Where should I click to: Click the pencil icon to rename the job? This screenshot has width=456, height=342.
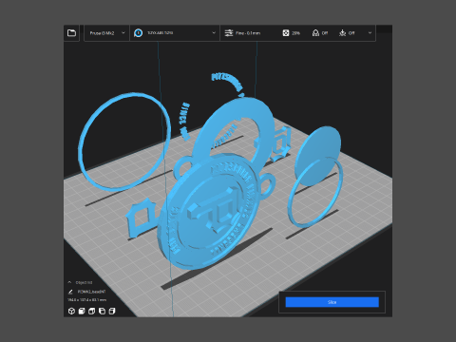click(70, 292)
